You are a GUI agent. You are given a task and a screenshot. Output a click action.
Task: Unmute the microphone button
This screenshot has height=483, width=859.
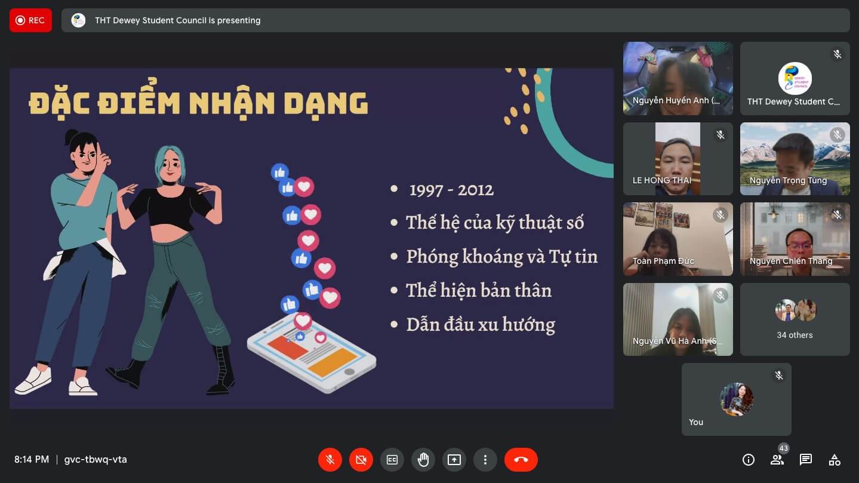click(x=330, y=460)
